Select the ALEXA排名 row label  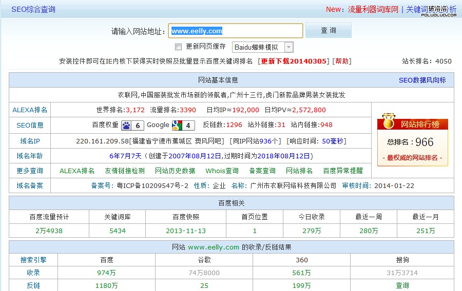[30, 110]
